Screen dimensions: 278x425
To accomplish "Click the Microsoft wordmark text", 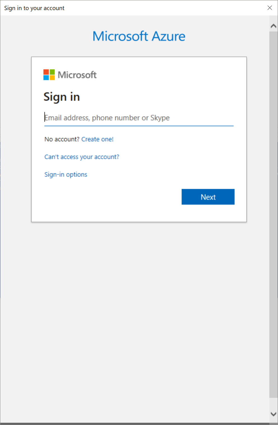I will pyautogui.click(x=77, y=75).
